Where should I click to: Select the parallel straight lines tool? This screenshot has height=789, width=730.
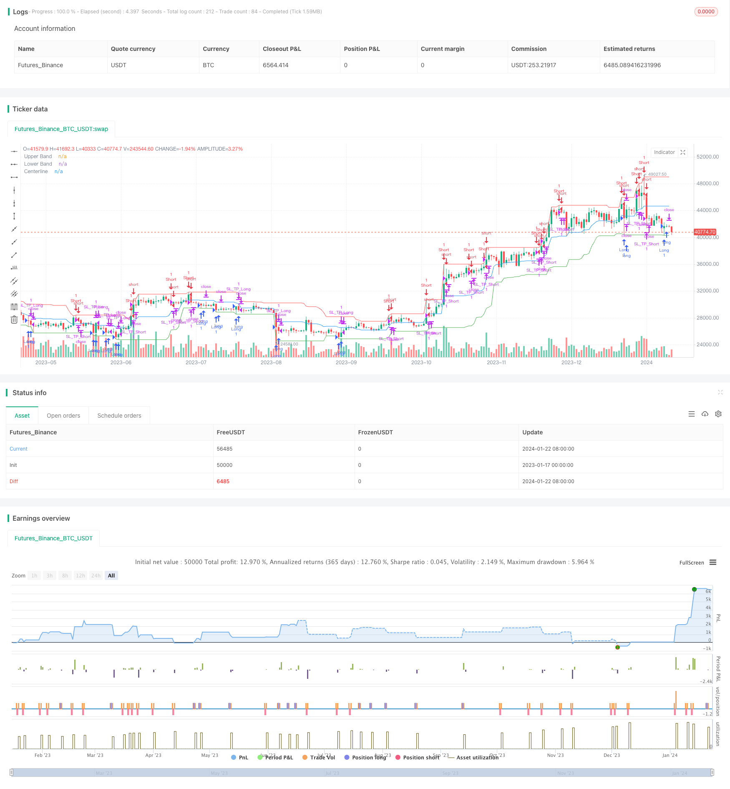click(14, 294)
